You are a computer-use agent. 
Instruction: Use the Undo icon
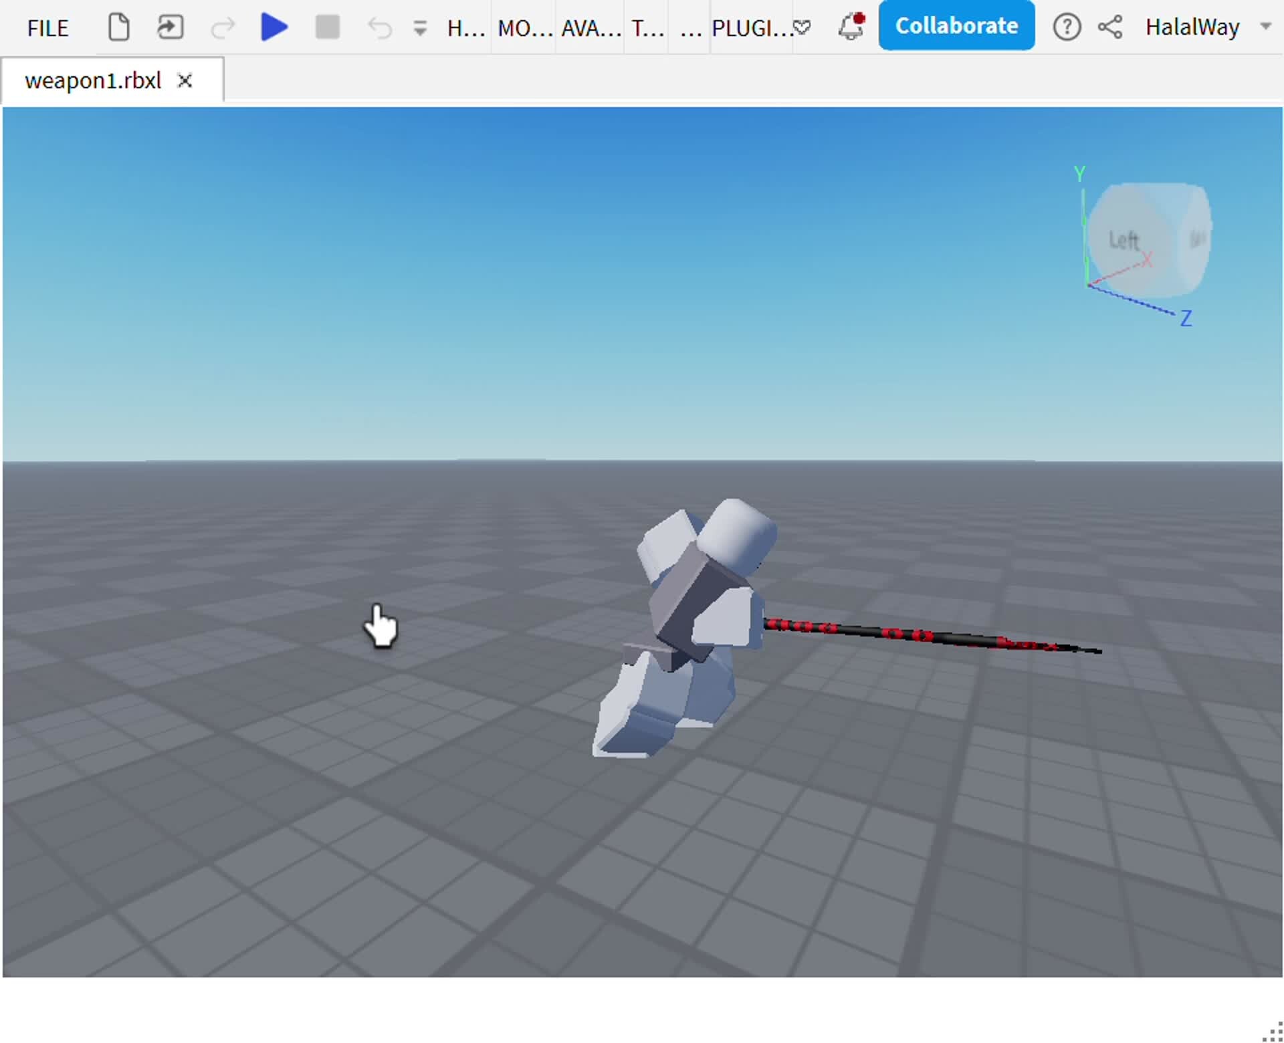point(379,27)
